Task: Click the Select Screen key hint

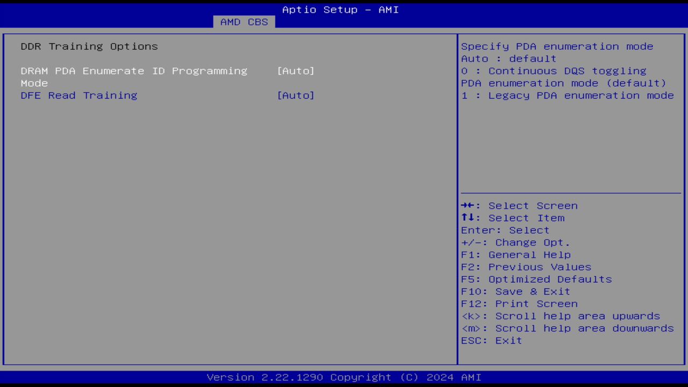Action: coord(519,206)
